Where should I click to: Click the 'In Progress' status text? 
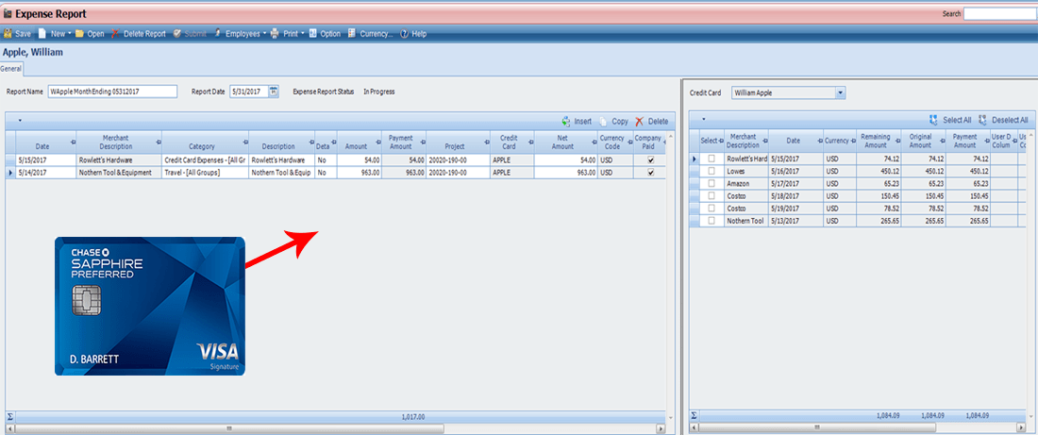pyautogui.click(x=379, y=92)
